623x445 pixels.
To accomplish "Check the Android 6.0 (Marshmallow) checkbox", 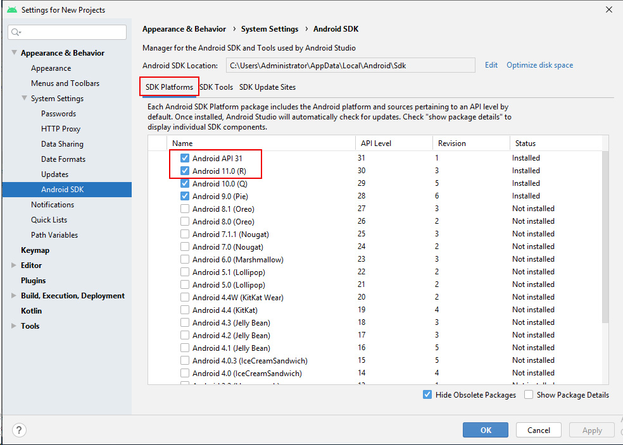I will (x=185, y=259).
